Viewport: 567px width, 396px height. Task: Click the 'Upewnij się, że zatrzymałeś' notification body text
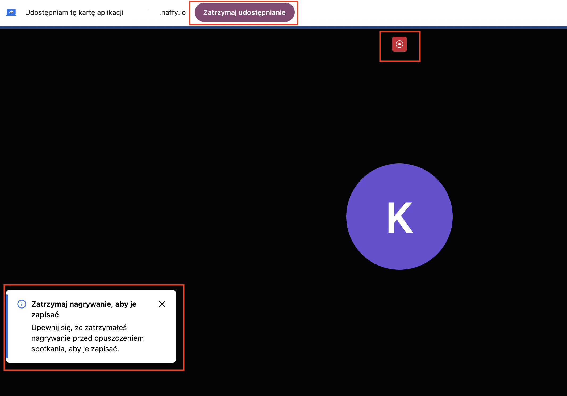(x=87, y=338)
